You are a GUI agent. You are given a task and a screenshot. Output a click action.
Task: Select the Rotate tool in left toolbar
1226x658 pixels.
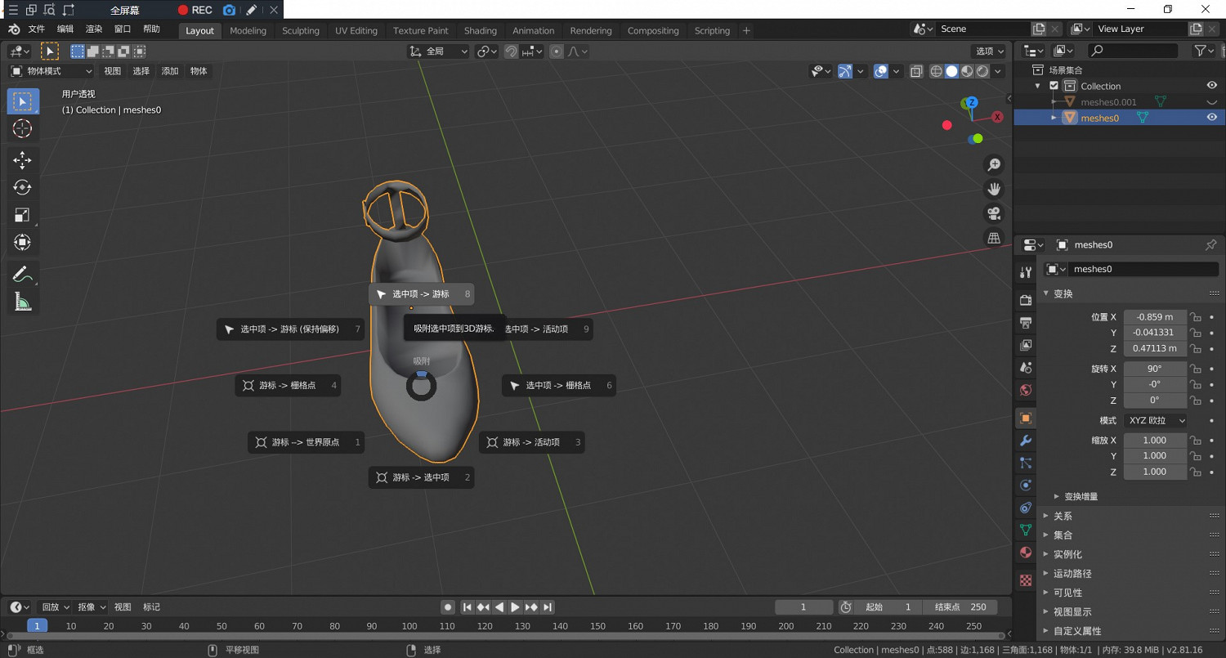click(x=22, y=187)
